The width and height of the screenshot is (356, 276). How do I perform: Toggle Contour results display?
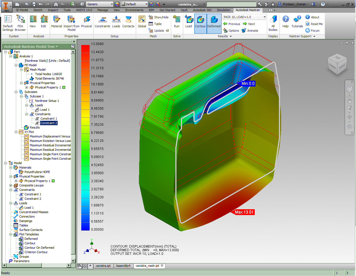(x=200, y=24)
